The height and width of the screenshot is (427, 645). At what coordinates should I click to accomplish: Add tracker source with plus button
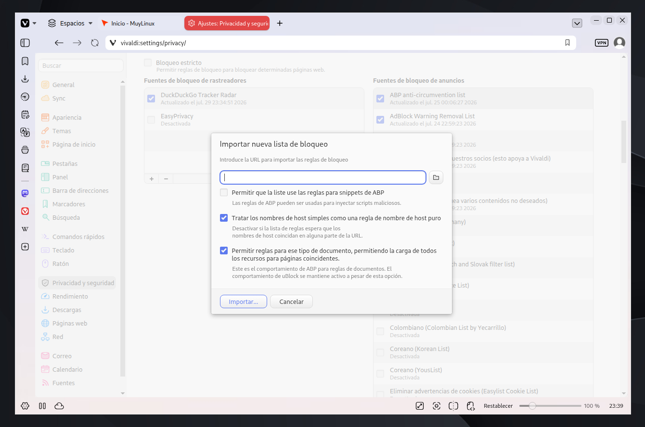[151, 178]
